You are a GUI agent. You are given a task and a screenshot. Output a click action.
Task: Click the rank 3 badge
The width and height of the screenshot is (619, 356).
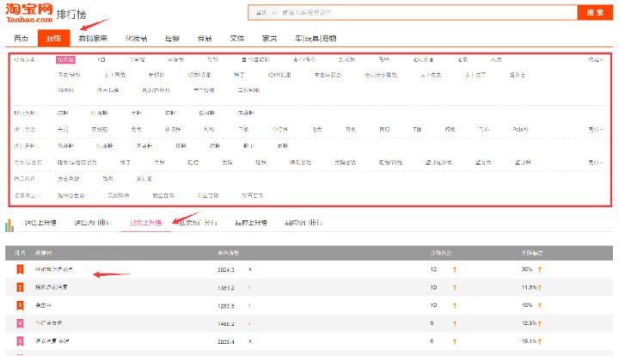tap(19, 305)
